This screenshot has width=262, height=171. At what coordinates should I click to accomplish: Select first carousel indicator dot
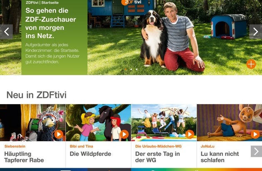click(x=126, y=69)
